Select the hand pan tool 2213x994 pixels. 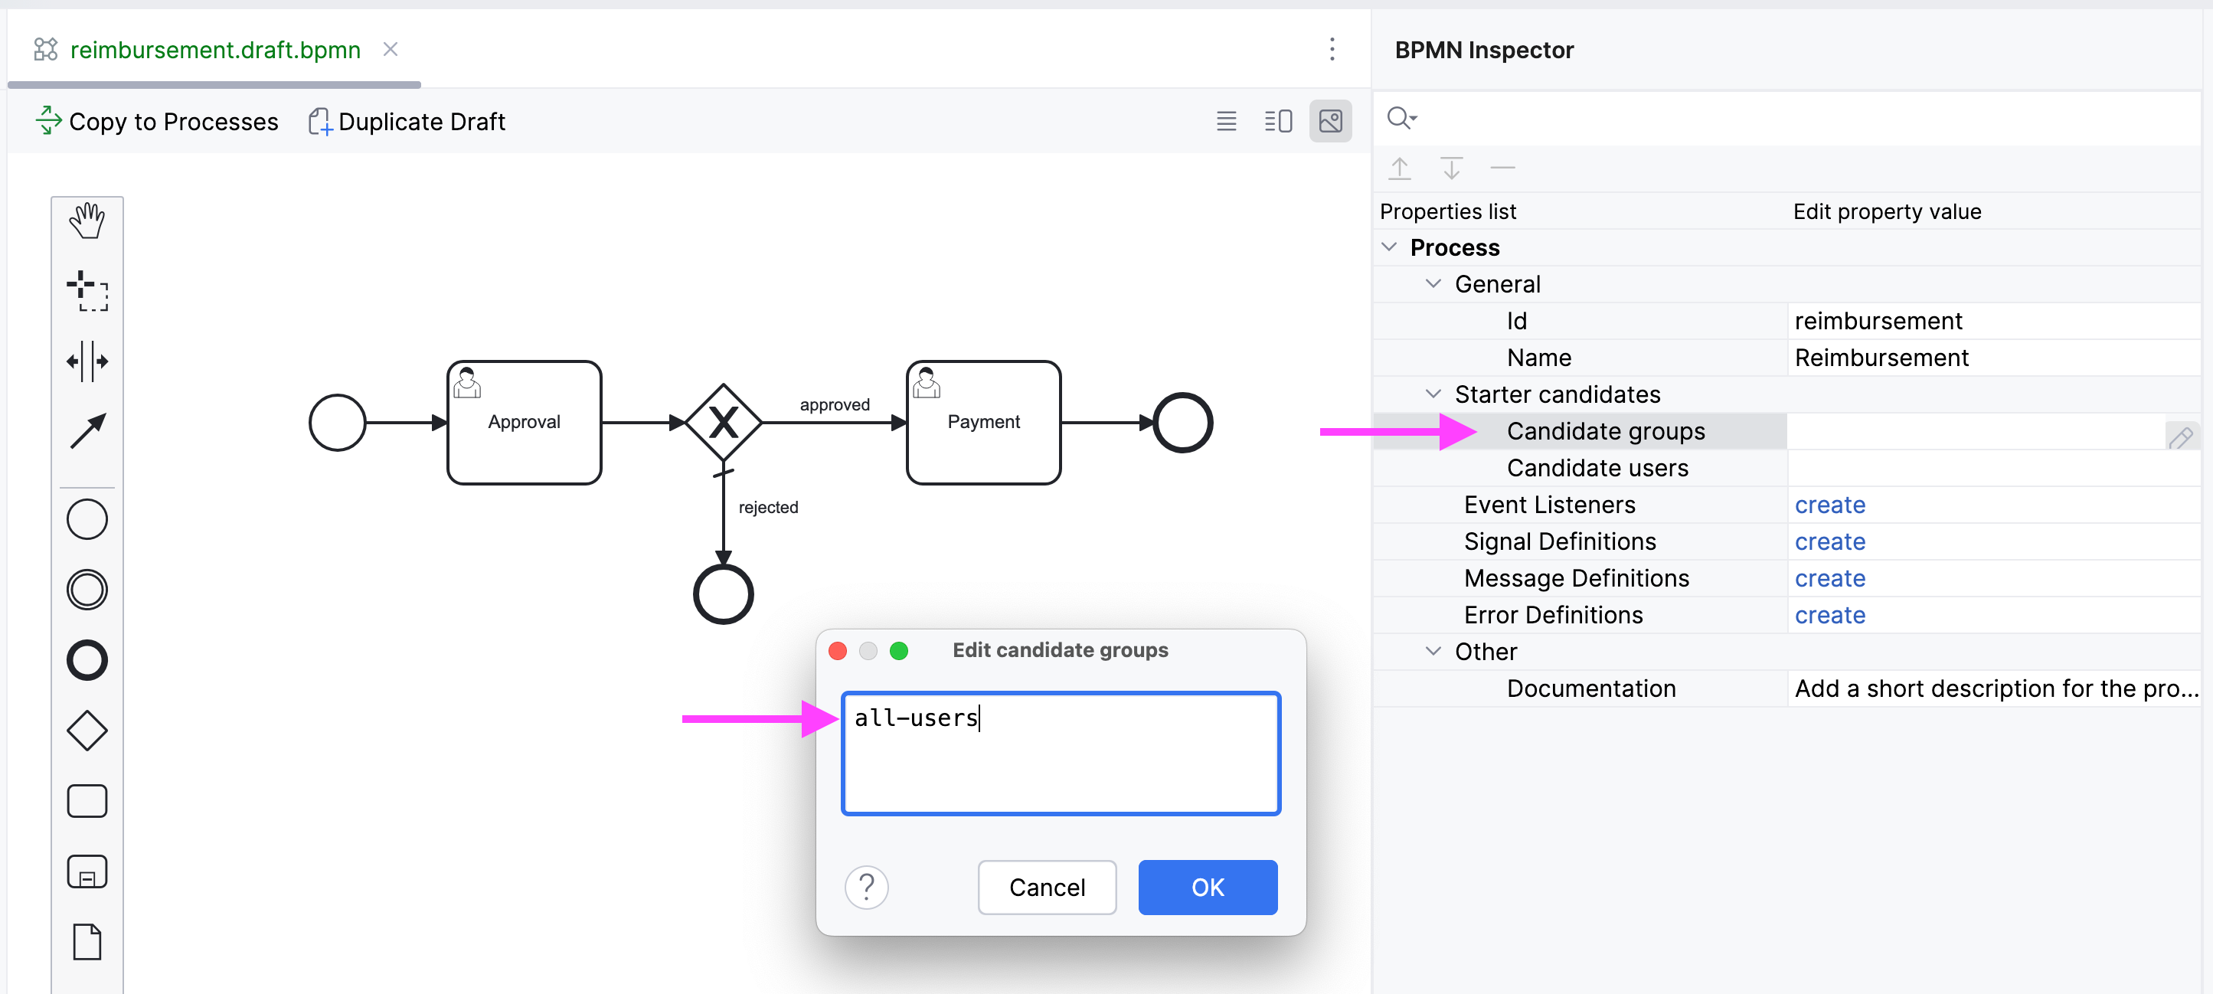coord(87,221)
